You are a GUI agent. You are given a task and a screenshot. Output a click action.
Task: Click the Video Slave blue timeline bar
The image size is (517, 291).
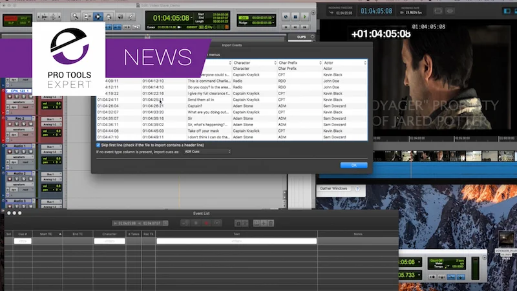pos(417,170)
